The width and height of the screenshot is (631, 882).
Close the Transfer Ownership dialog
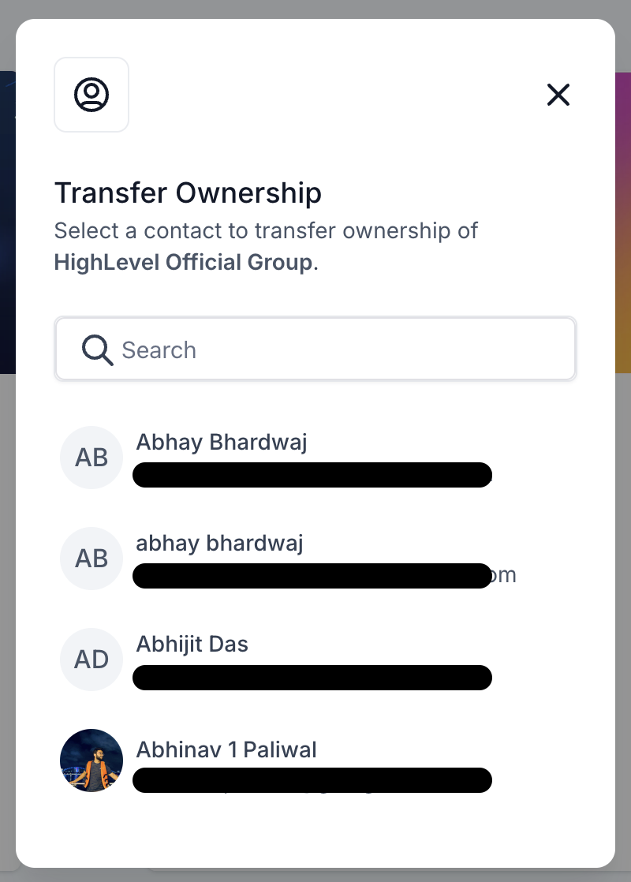tap(558, 95)
